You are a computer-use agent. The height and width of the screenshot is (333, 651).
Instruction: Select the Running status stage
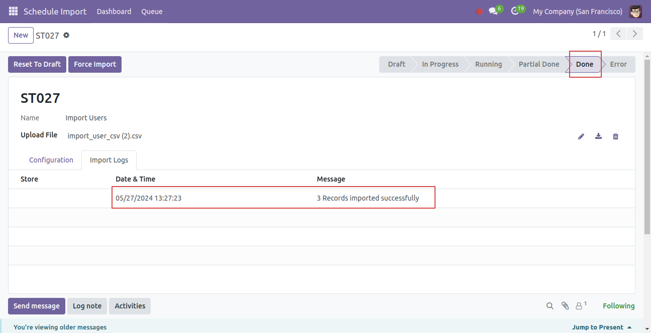pos(488,64)
